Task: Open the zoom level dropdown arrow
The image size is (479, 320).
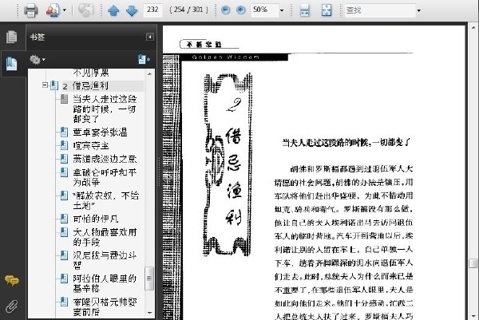Action: coord(282,10)
